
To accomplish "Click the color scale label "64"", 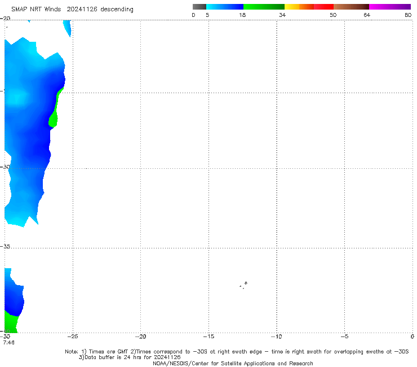I will (x=367, y=15).
